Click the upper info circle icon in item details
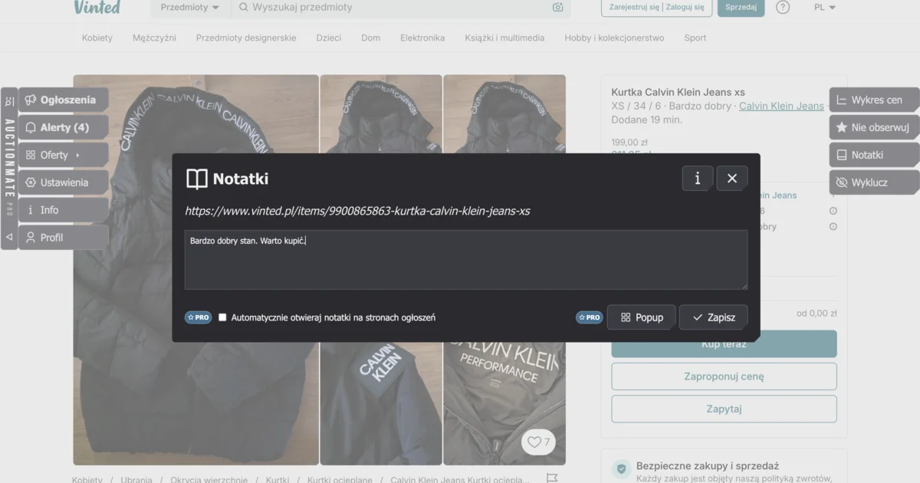This screenshot has height=483, width=920. [x=833, y=211]
